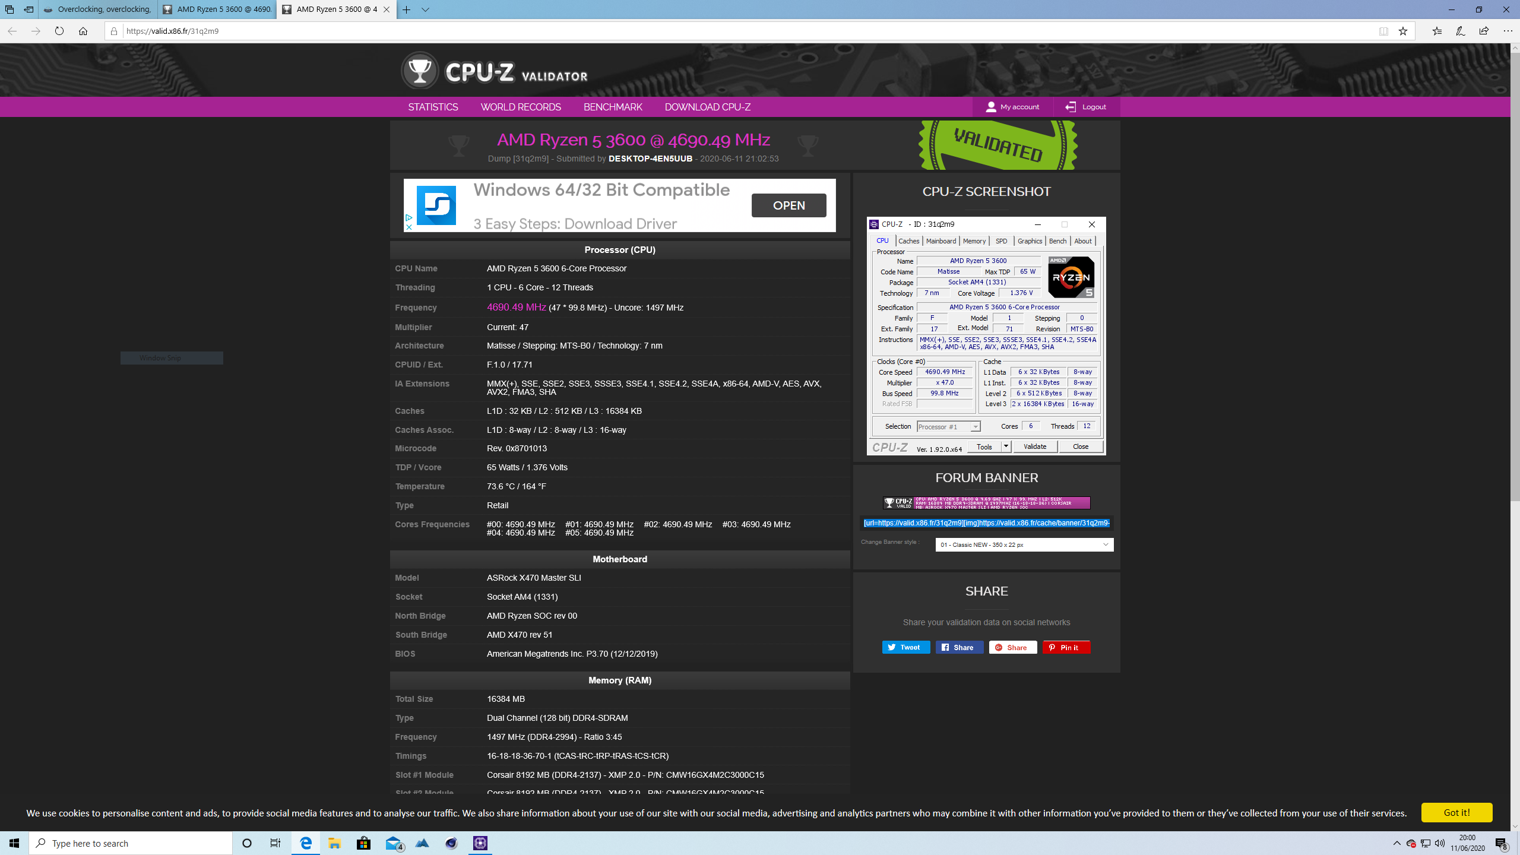Image resolution: width=1520 pixels, height=855 pixels.
Task: Switch to the Overclocking tab
Action: (98, 9)
